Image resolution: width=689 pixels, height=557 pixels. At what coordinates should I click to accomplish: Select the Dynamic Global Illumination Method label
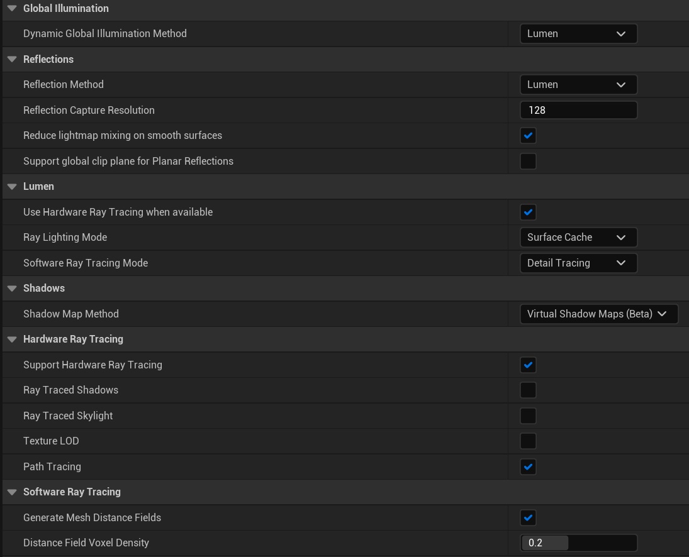tap(105, 34)
